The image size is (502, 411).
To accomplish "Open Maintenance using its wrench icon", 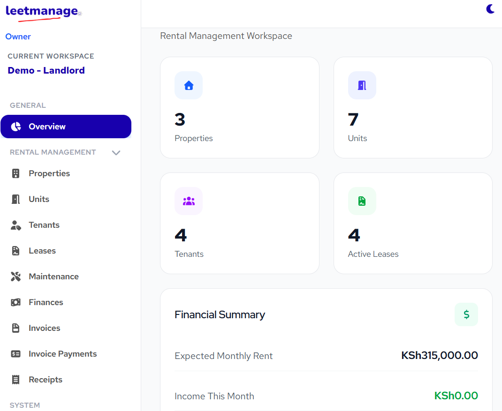I will click(15, 276).
